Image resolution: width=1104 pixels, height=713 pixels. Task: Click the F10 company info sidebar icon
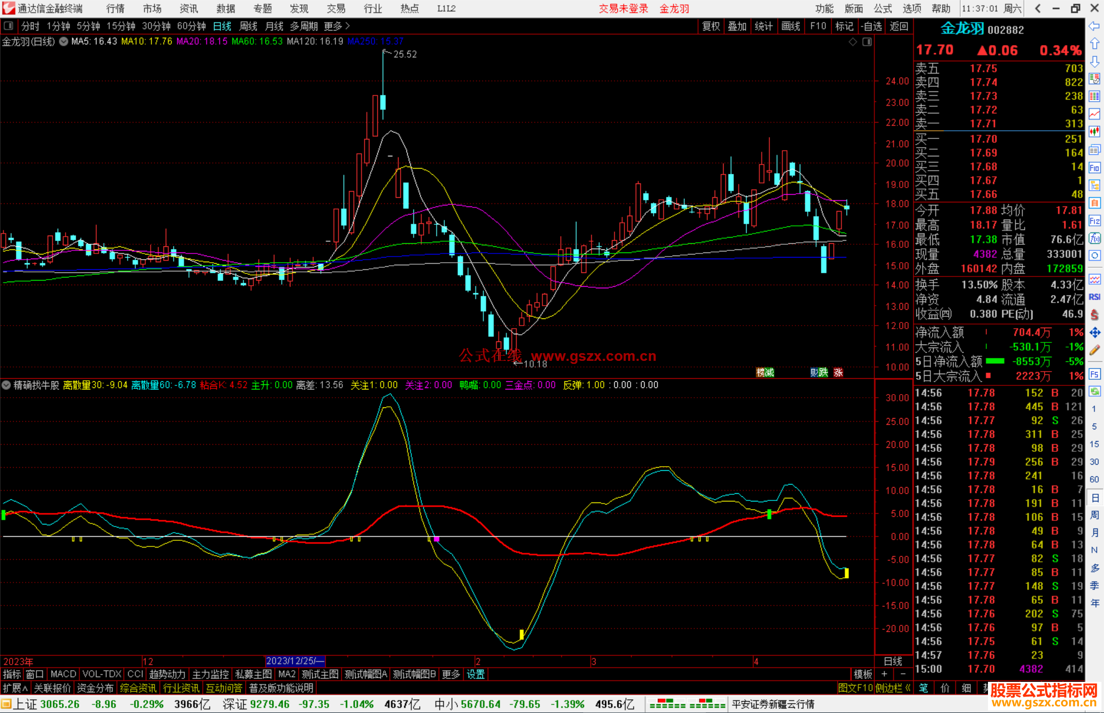tap(1094, 168)
